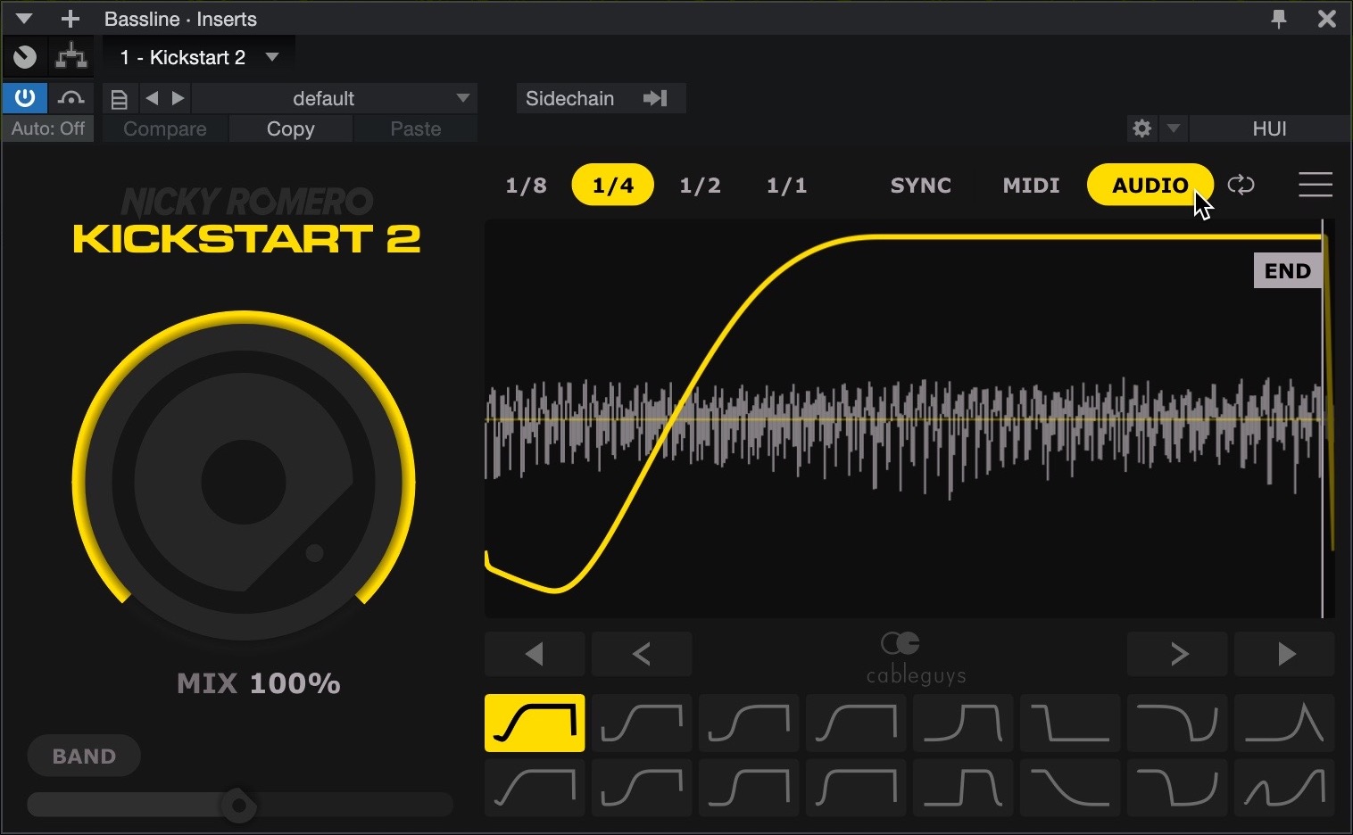This screenshot has width=1353, height=835.
Task: Open the gear settings icon near HUI
Action: (x=1141, y=128)
